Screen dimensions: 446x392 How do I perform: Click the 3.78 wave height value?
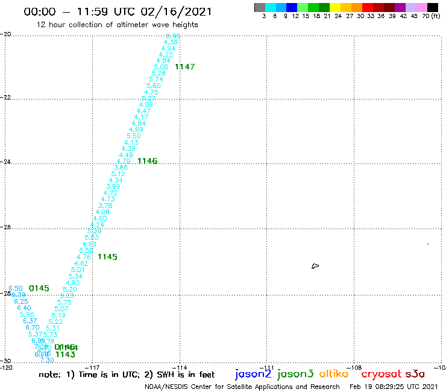[x=105, y=206]
